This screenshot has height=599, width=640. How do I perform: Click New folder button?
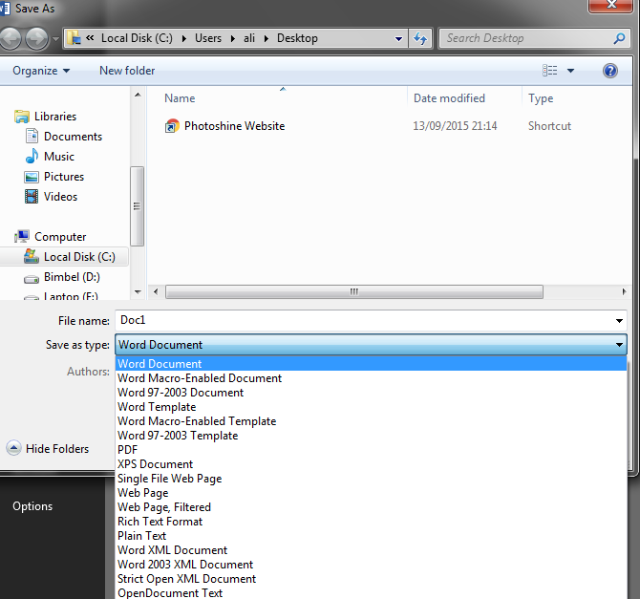pyautogui.click(x=127, y=71)
